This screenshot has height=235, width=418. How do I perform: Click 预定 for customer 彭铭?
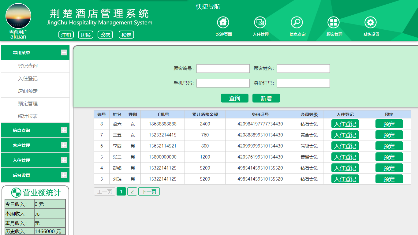[389, 168]
